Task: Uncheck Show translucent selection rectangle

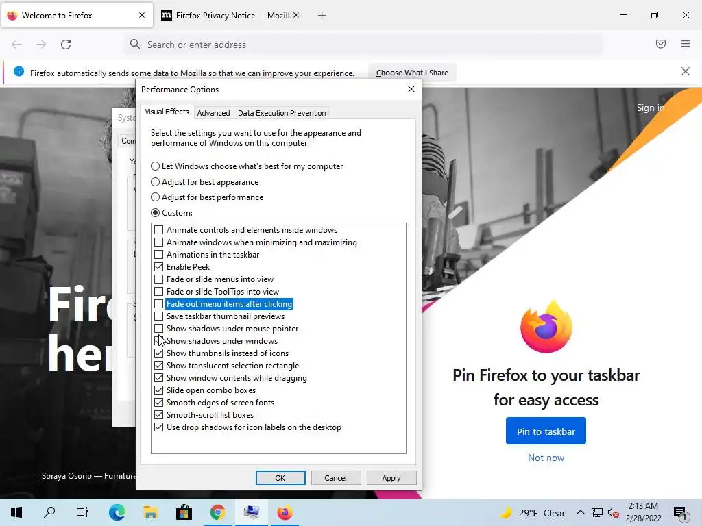Action: click(158, 366)
